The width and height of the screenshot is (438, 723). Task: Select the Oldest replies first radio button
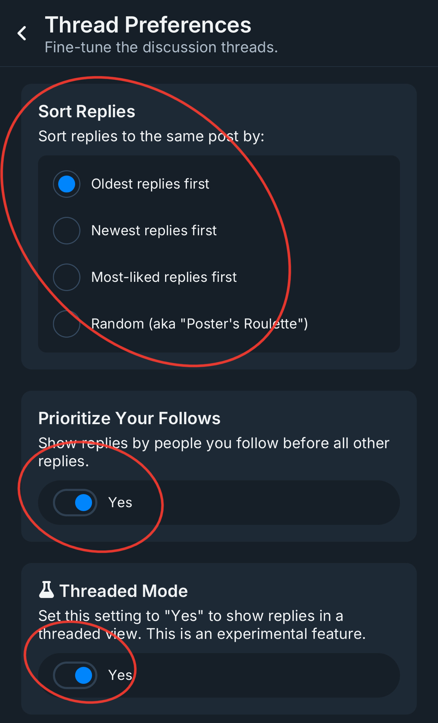coord(66,184)
